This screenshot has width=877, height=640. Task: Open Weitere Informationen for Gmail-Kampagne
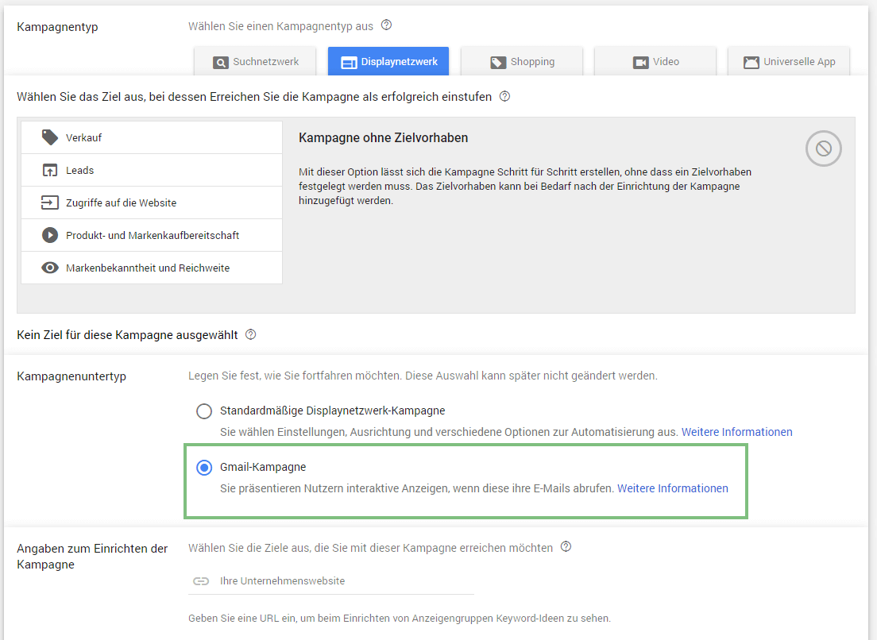coord(672,488)
